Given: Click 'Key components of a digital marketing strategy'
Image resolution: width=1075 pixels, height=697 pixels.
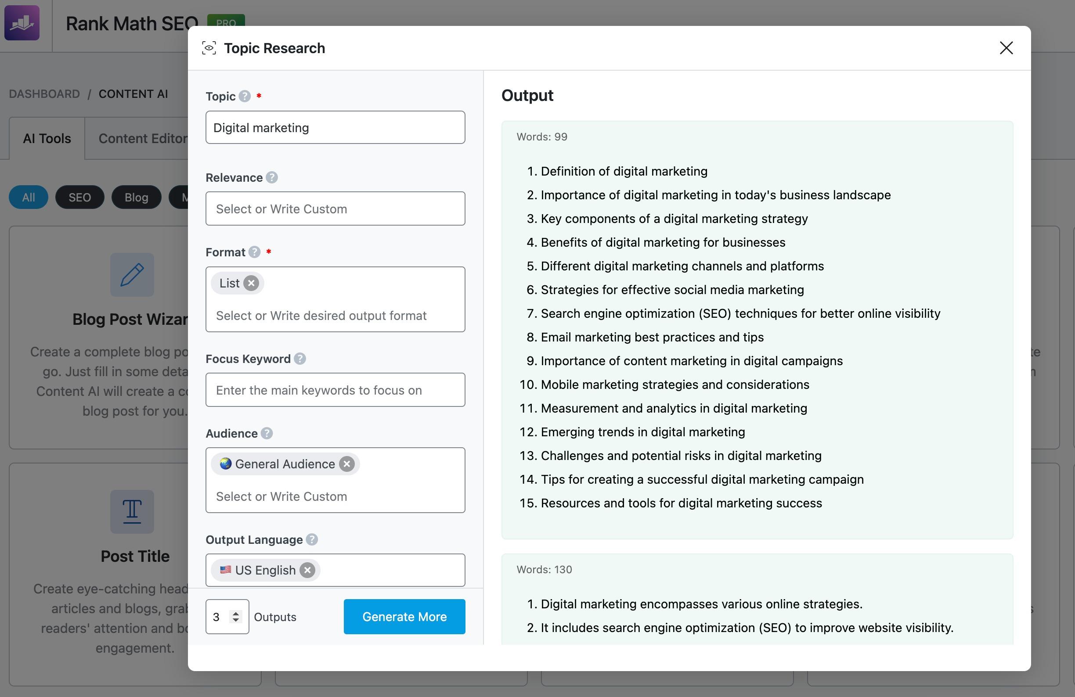Looking at the screenshot, I should tap(674, 219).
